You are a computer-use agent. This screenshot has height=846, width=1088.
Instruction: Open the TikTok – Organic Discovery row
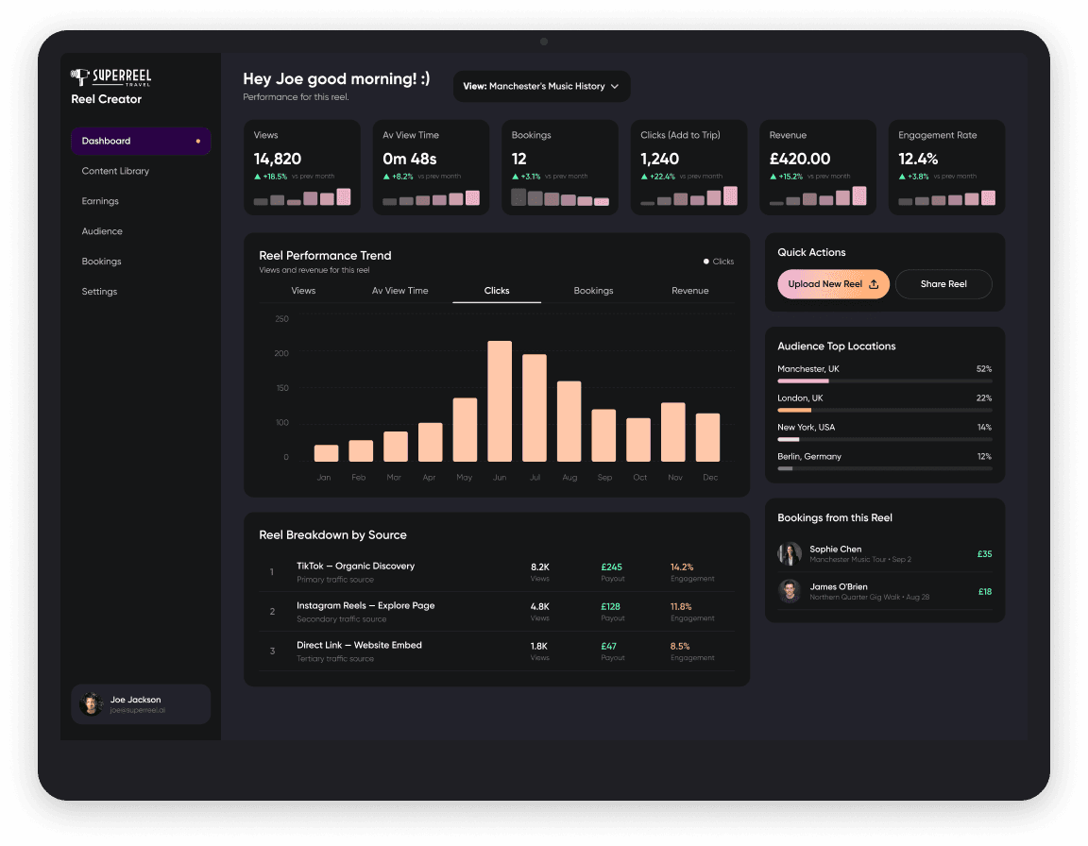(x=497, y=572)
